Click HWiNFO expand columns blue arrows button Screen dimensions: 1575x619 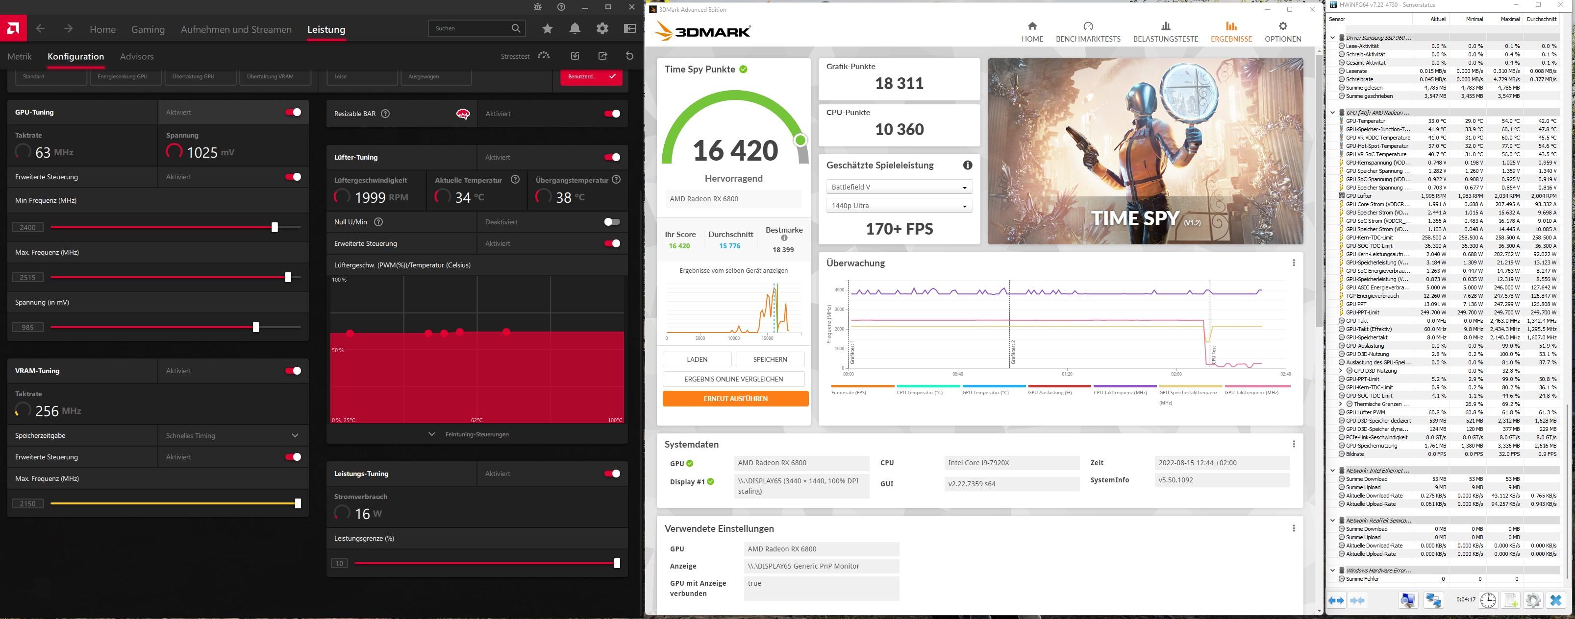(x=1337, y=601)
